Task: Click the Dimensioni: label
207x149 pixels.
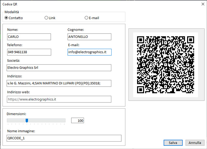Action: tap(17, 114)
